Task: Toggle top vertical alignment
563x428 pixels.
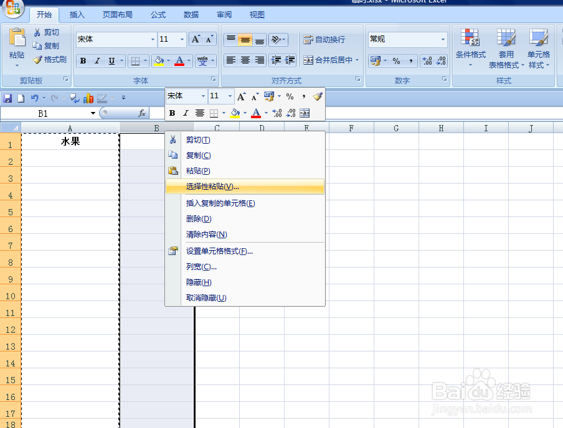Action: tap(231, 39)
